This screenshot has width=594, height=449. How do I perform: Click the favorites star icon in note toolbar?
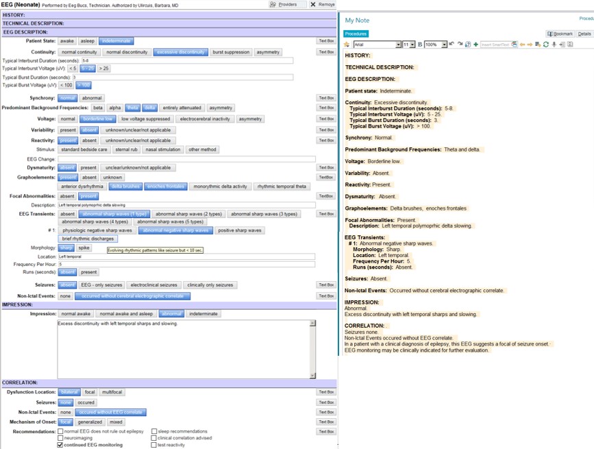(x=347, y=45)
